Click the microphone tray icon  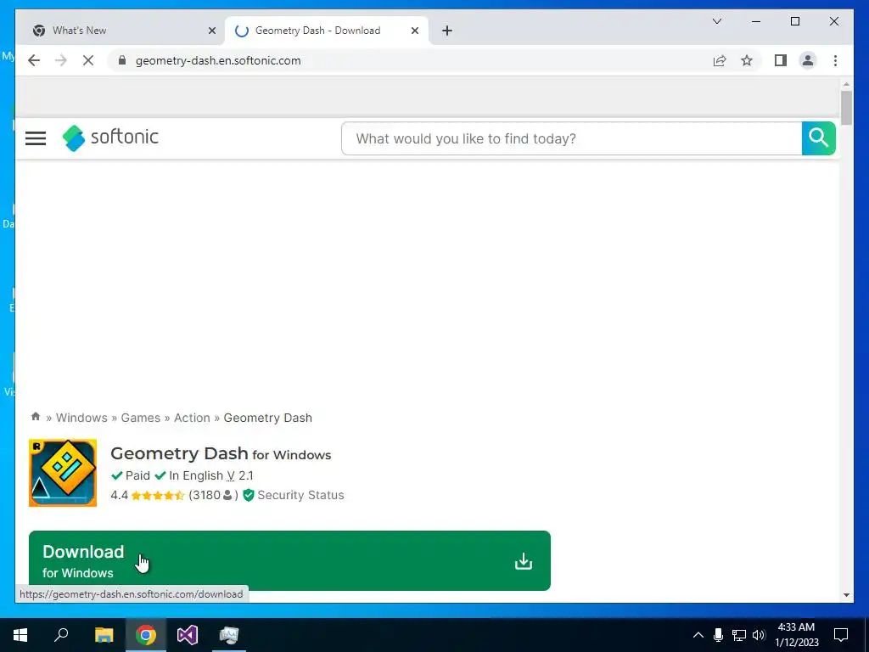click(718, 635)
